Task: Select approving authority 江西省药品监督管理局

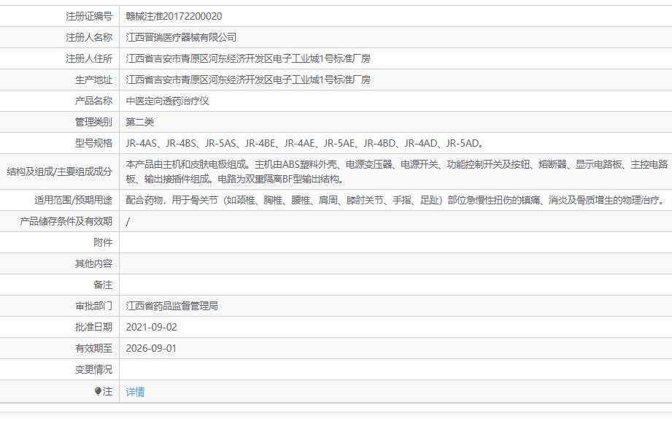Action: tap(172, 306)
